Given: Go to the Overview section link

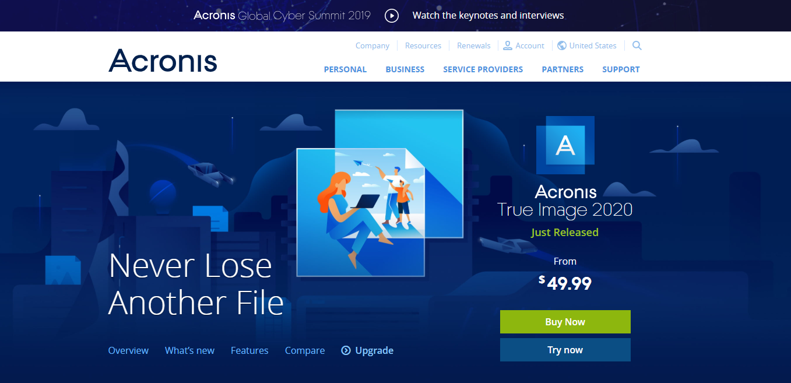Looking at the screenshot, I should click(128, 350).
